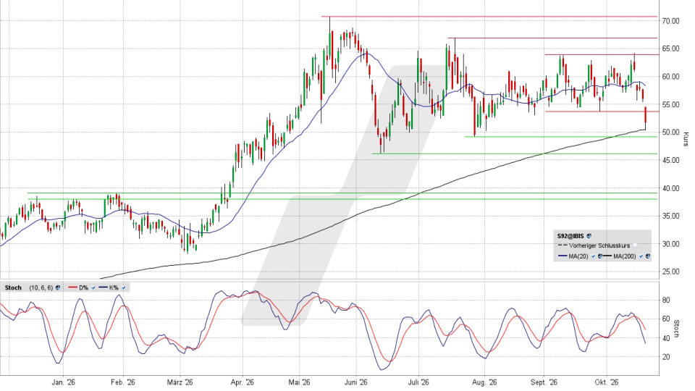This screenshot has width=695, height=391.
Task: Enable Vorheriger Schlusskurs checkbox
Action: [x=635, y=245]
